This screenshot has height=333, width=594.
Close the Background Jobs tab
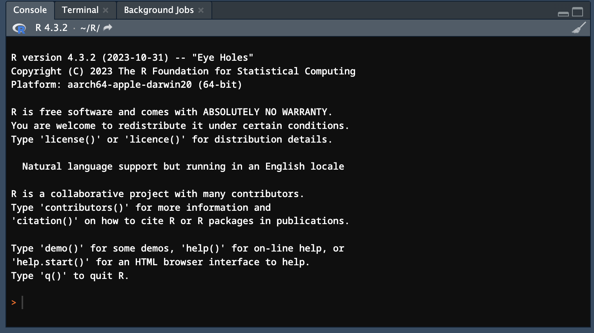tap(201, 10)
